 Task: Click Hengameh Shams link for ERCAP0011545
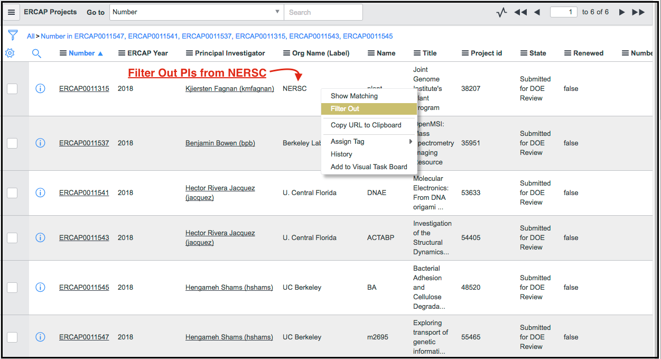(x=229, y=288)
